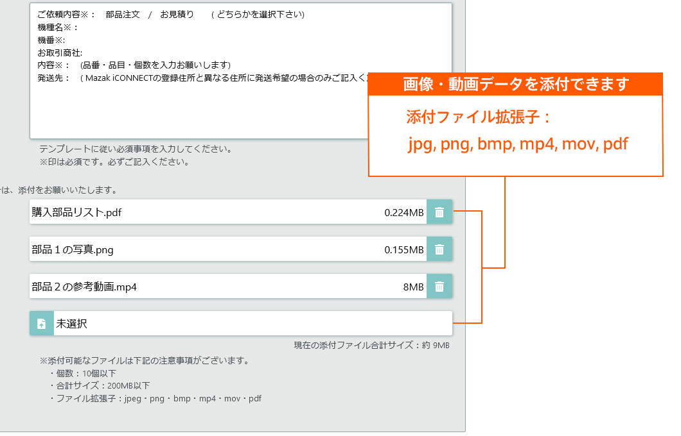Click the trash icon next to the png image

click(439, 249)
